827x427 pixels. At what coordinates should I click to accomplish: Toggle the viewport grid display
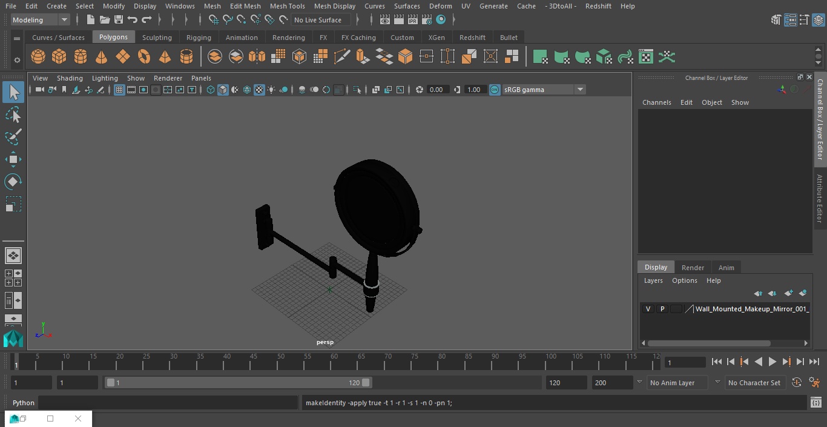point(119,90)
